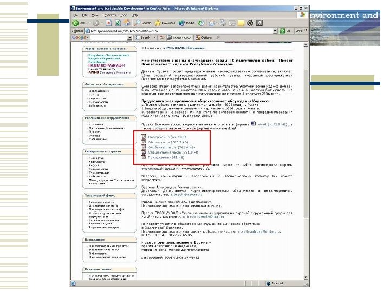The image size is (390, 292).
Task: Click the green Go arrow button
Action: [x=282, y=31]
